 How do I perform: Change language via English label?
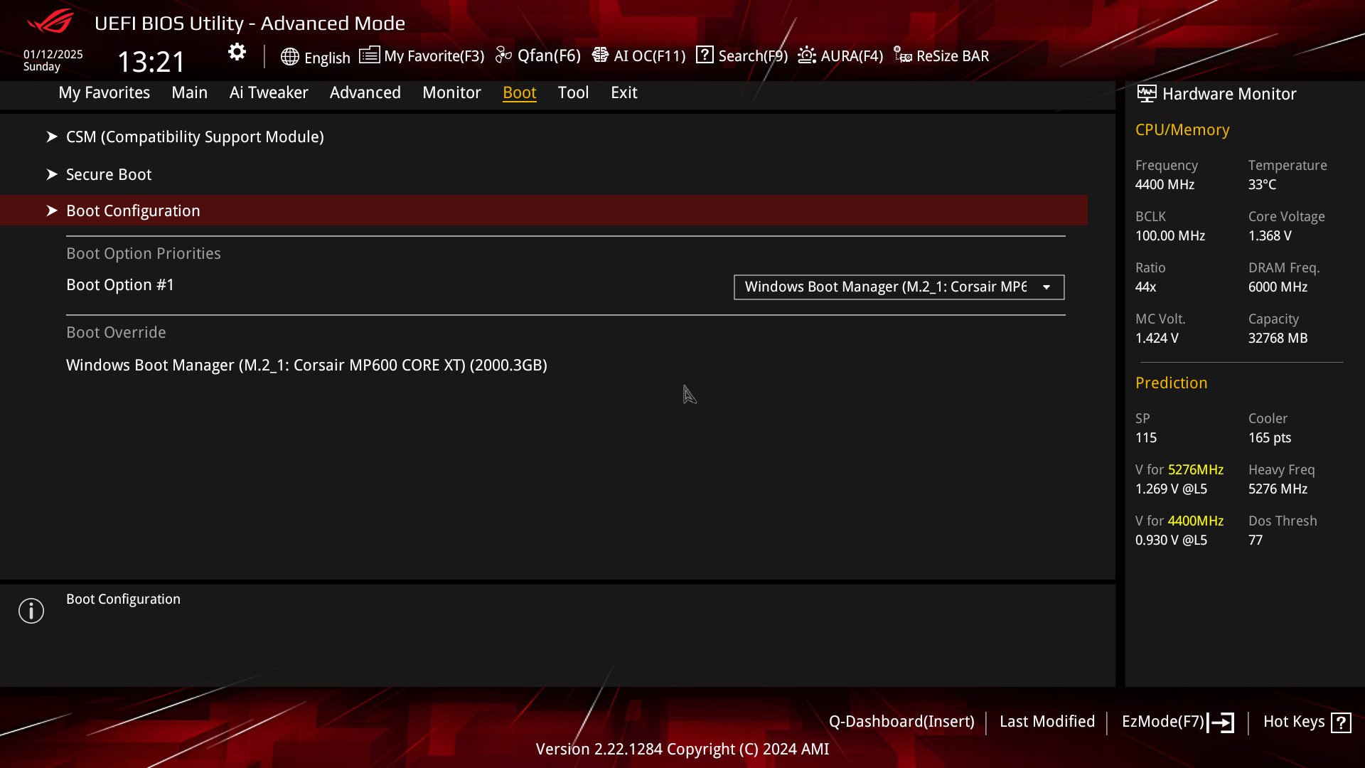coord(327,58)
